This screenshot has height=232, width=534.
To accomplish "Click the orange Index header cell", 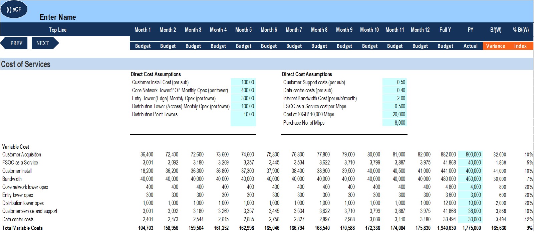I will pos(520,46).
